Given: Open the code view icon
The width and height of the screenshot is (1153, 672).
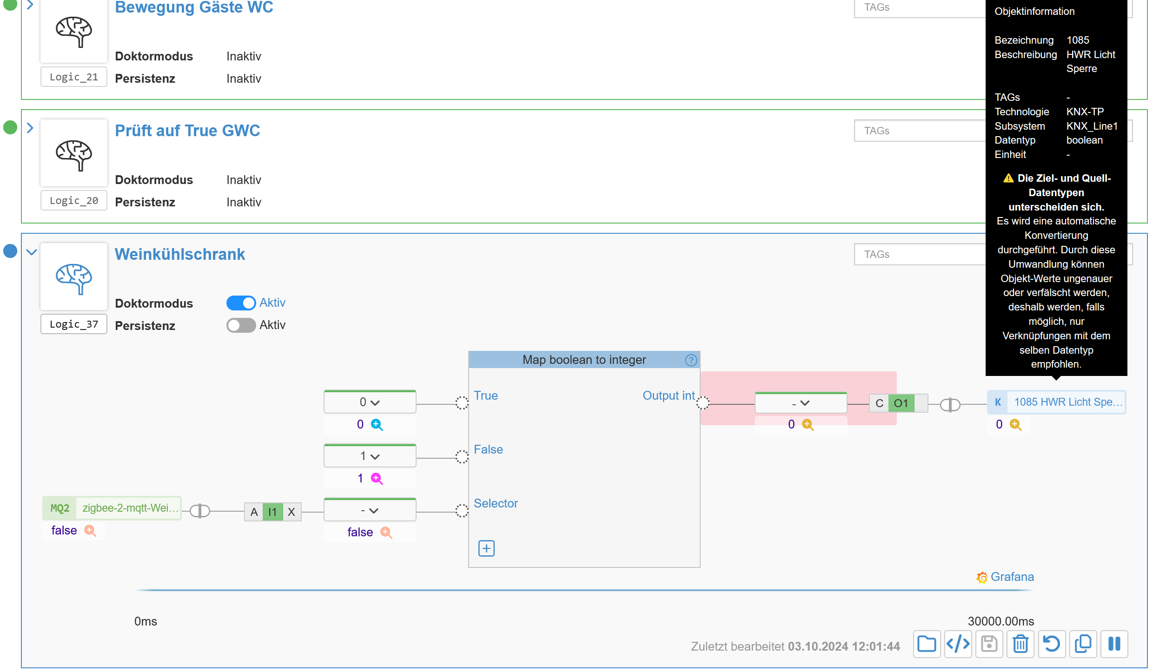Looking at the screenshot, I should click(958, 644).
